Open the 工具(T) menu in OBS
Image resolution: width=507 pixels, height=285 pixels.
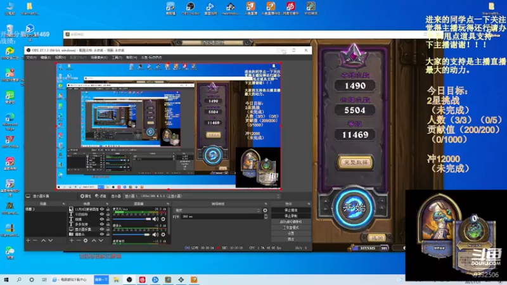tap(117, 58)
